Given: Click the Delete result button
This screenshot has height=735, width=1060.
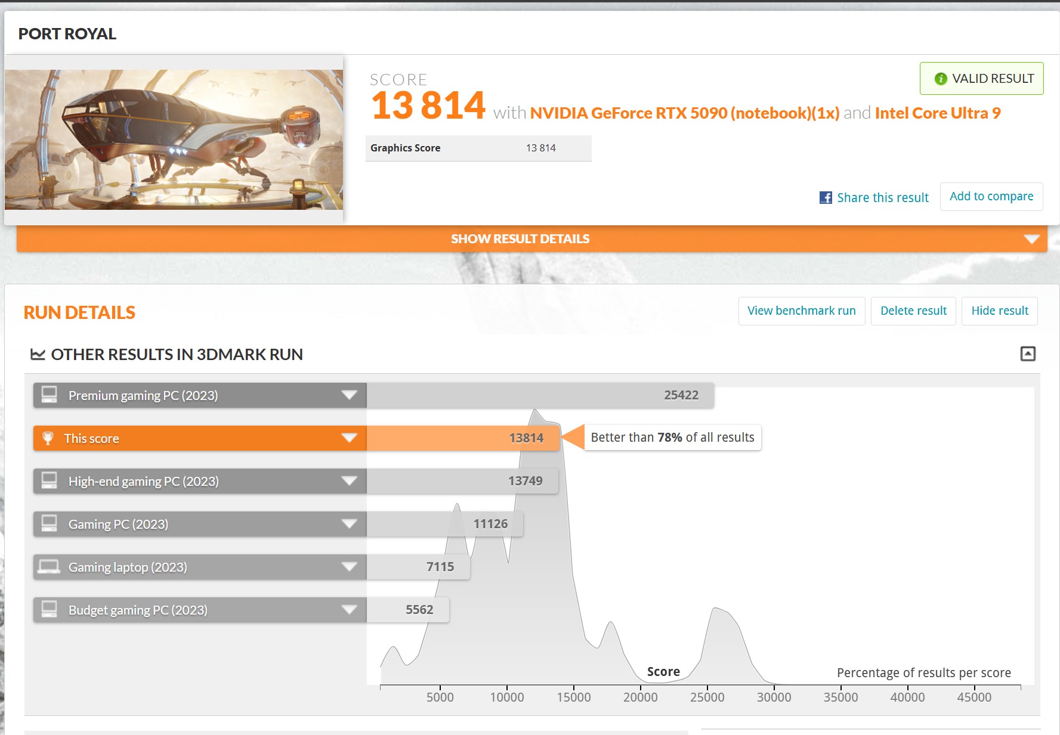Looking at the screenshot, I should [913, 311].
